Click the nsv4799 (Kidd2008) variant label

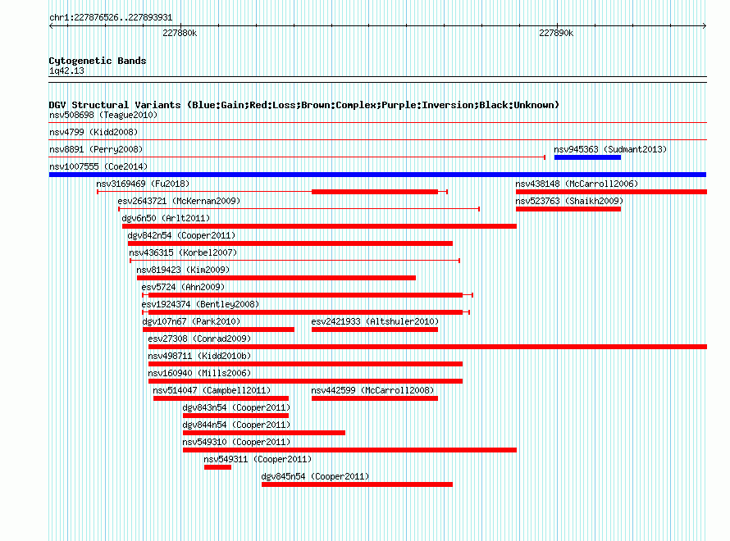coord(94,132)
